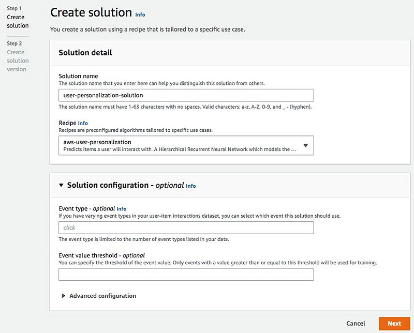
Task: Open Info link beside Event type
Action: pyautogui.click(x=122, y=209)
